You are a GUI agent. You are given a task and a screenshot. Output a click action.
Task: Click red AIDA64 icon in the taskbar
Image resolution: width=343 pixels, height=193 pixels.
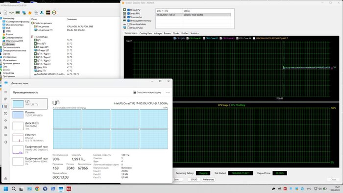(x=69, y=189)
